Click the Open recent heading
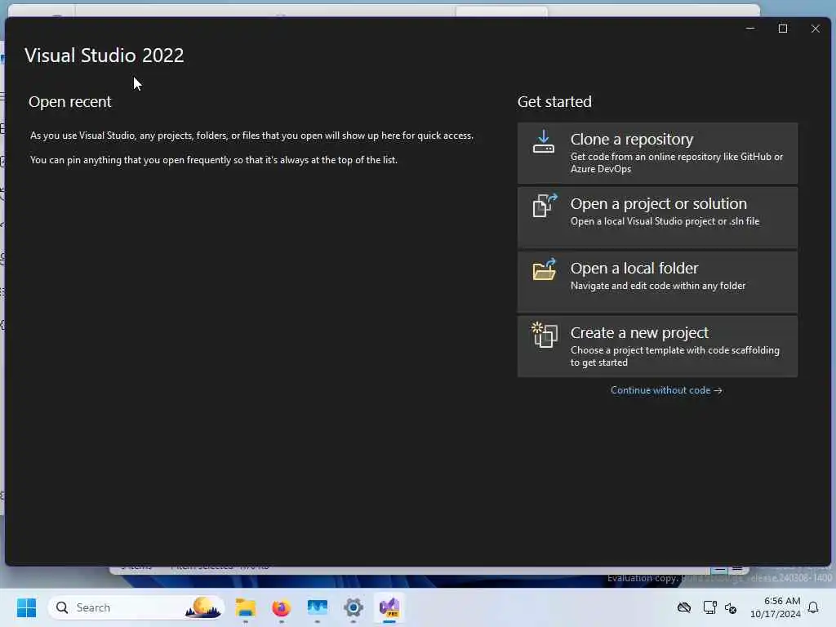The height and width of the screenshot is (627, 836). click(x=70, y=102)
